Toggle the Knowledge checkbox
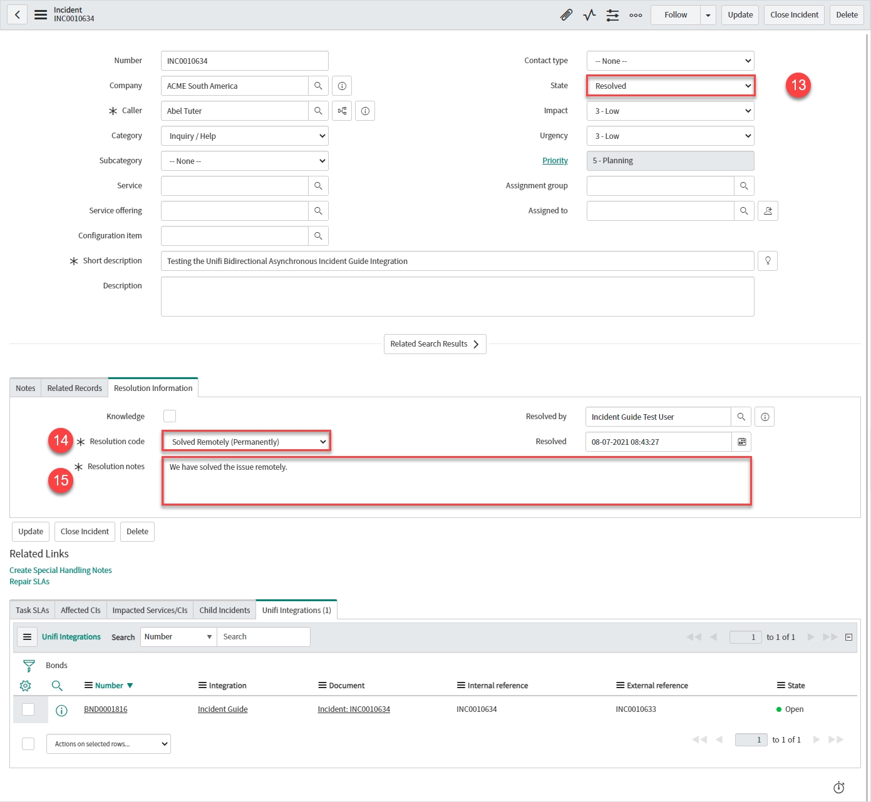Viewport: 871px width, 802px height. coord(170,416)
